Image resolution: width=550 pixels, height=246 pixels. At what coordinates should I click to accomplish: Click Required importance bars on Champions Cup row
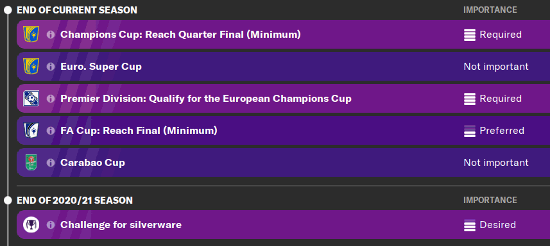[x=469, y=35]
